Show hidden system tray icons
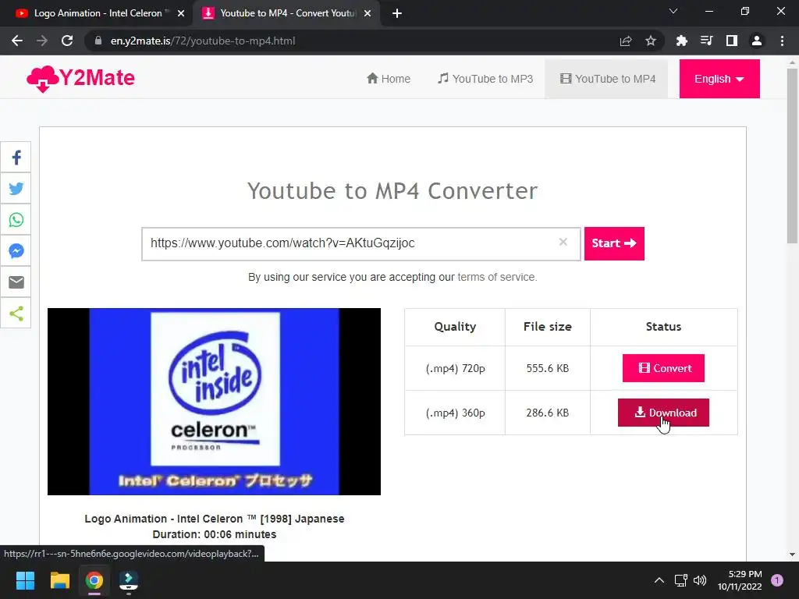Screen dimensions: 799x599 (x=659, y=580)
